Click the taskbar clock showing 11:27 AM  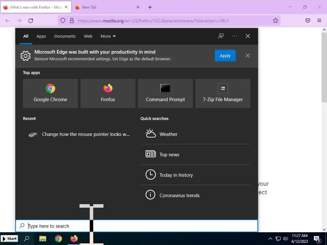click(300, 239)
